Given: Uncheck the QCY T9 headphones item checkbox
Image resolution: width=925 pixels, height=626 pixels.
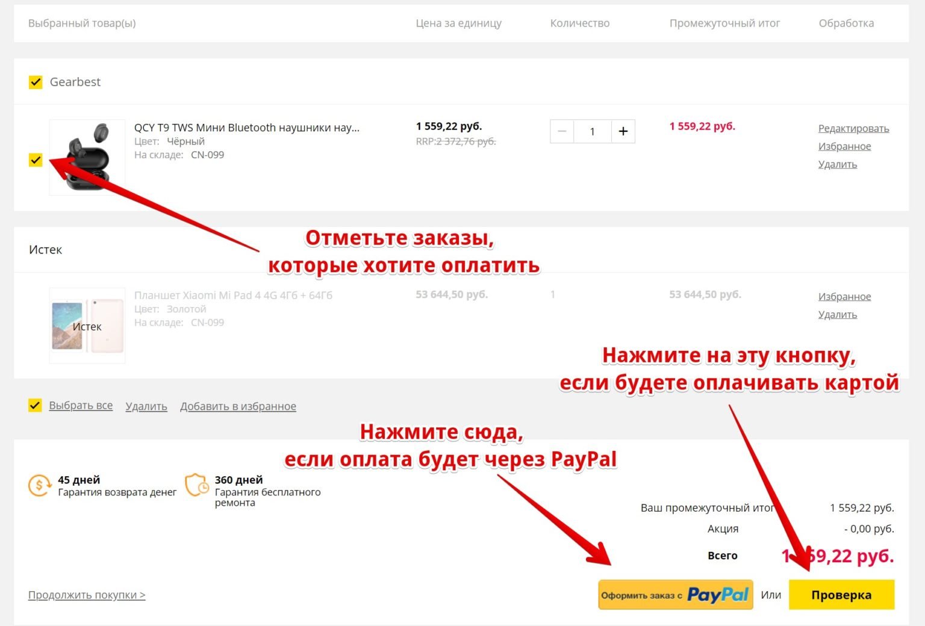Looking at the screenshot, I should pos(36,160).
